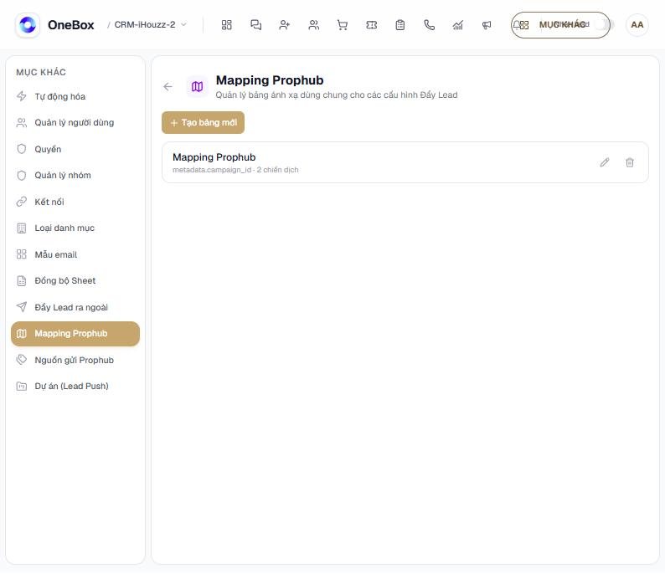Open Đồng bộ Sheet in sidebar

[75, 281]
